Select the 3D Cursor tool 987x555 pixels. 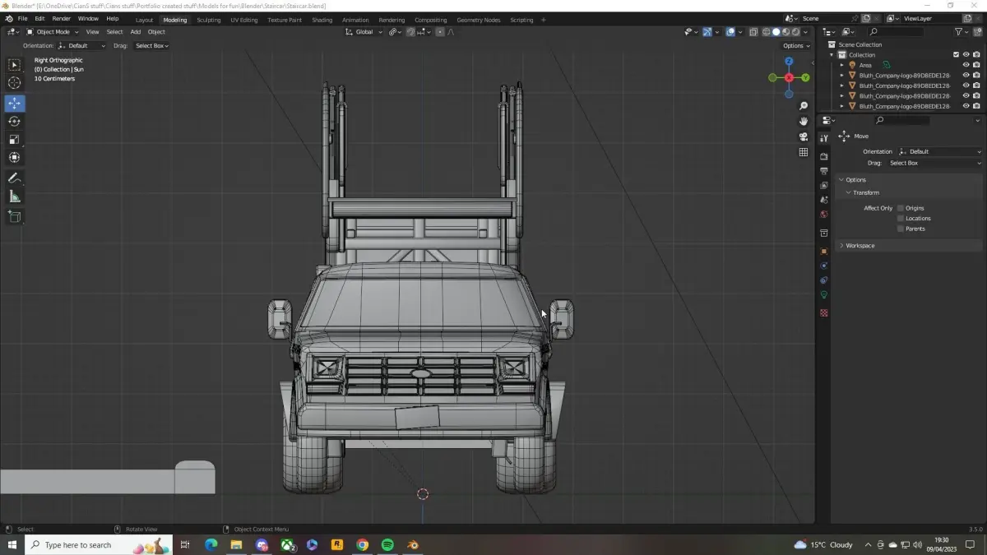point(15,83)
